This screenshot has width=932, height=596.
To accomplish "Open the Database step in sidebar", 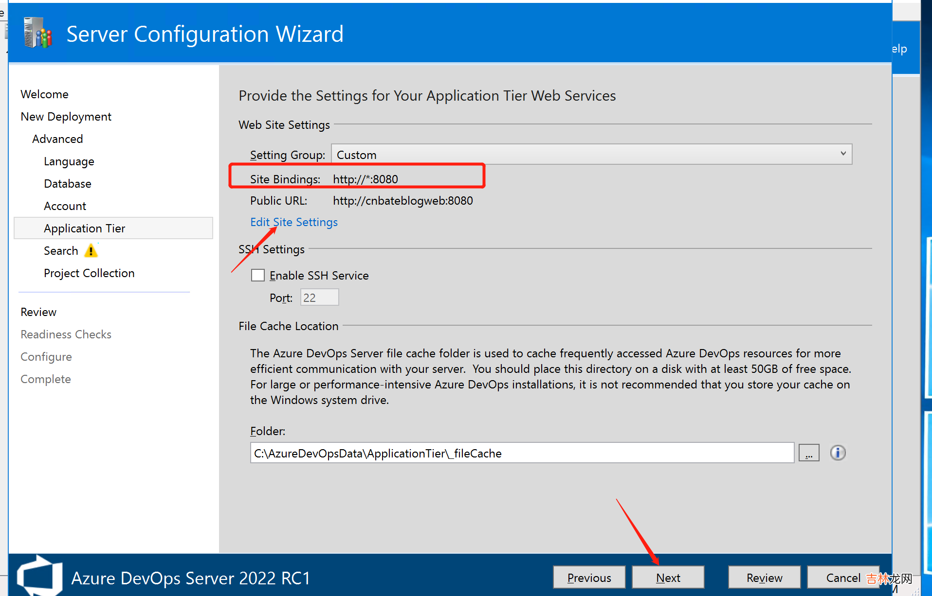I will click(x=67, y=184).
